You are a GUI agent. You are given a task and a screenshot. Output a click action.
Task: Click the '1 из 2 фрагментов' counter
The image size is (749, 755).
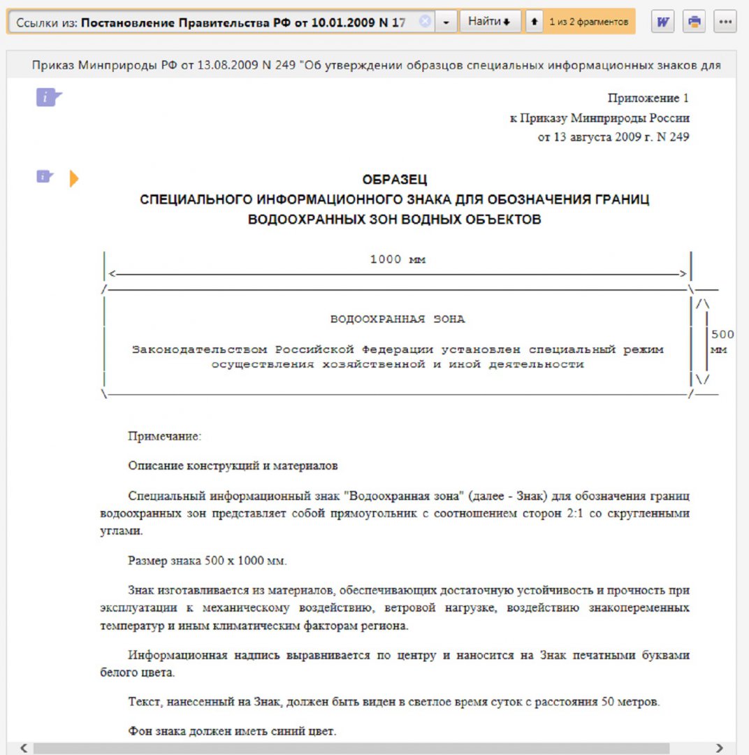tap(588, 22)
